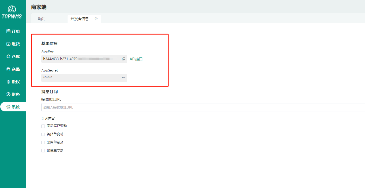This screenshot has width=365, height=188.
Task: Open the 仓库 sidebar menu
Action: [x=13, y=56]
